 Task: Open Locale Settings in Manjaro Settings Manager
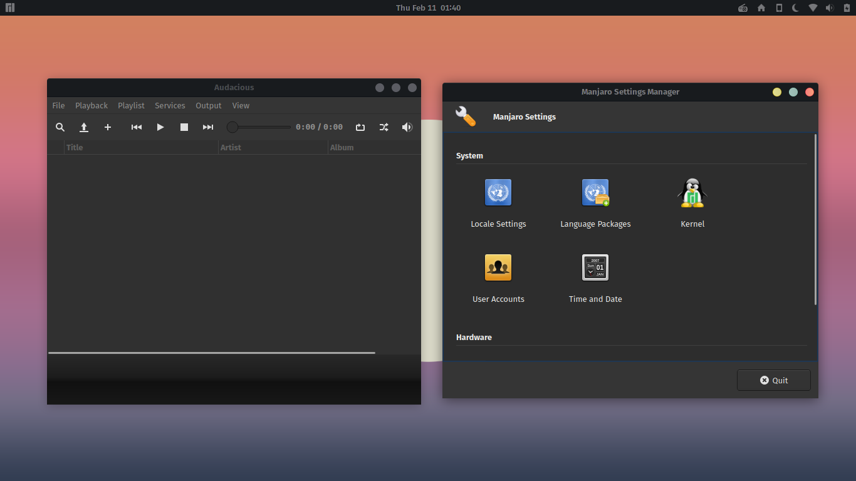click(x=498, y=192)
